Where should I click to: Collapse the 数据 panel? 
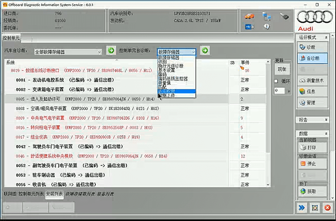click(x=327, y=133)
